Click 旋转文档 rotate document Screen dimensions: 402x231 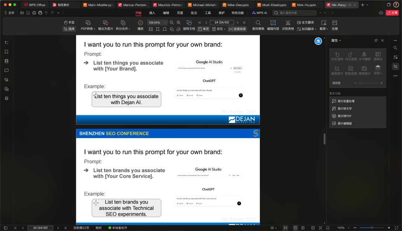point(189,26)
